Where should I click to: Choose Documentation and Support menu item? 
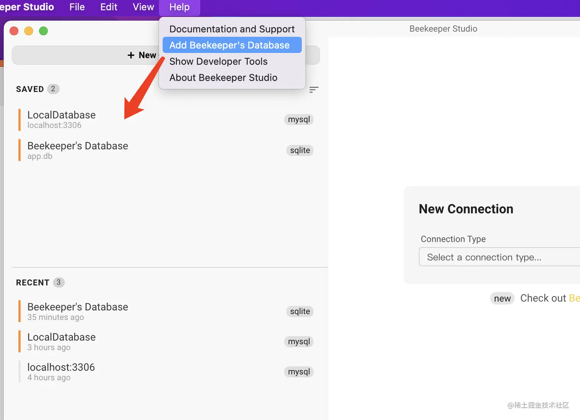tap(232, 29)
